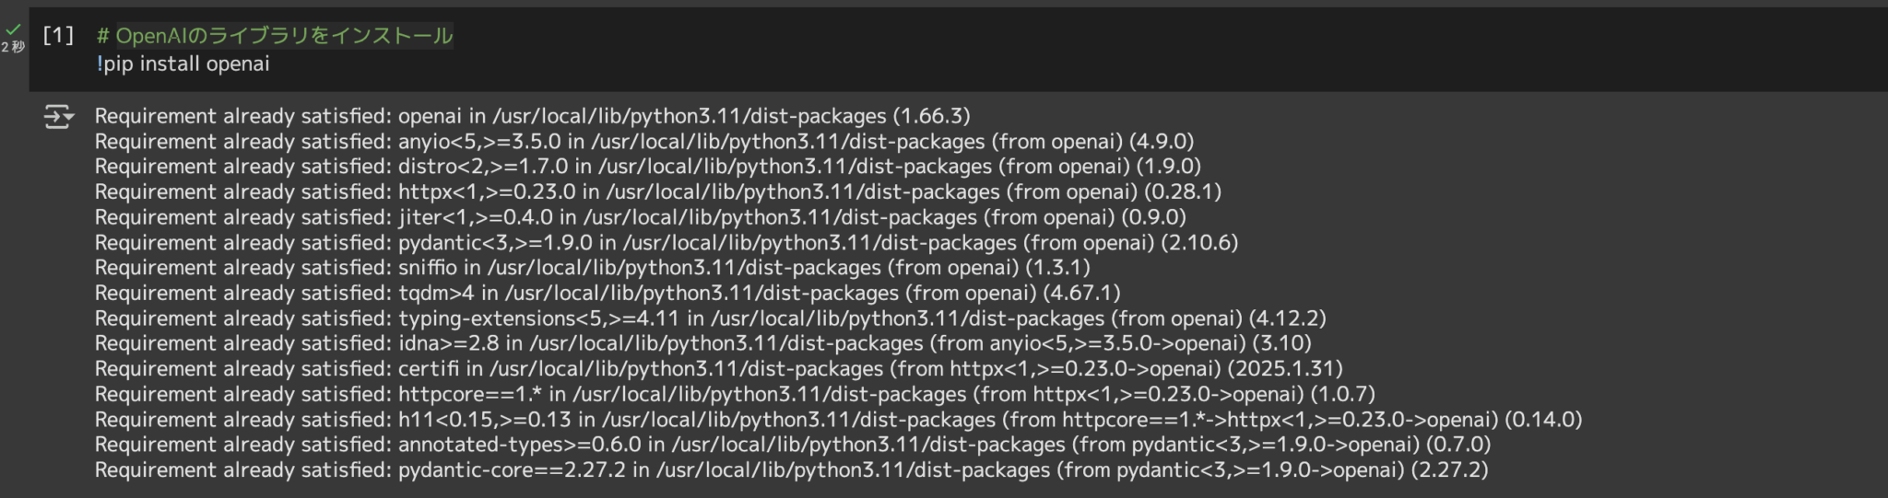
Task: Click the tqdm>4 output line
Action: tap(607, 293)
